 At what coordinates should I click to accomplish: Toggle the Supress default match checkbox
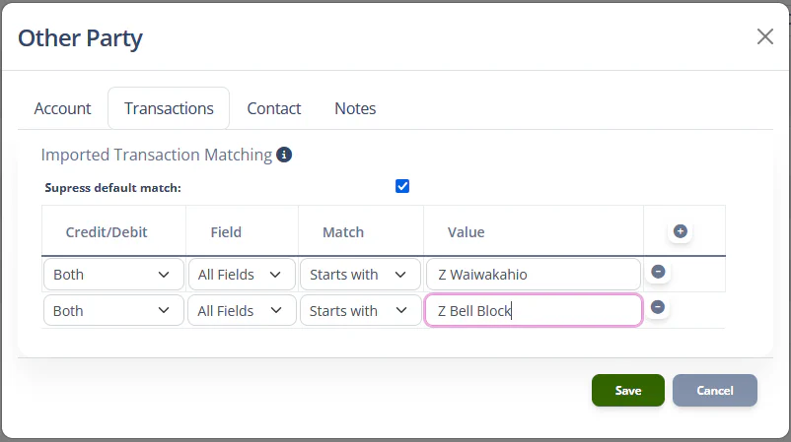[402, 186]
